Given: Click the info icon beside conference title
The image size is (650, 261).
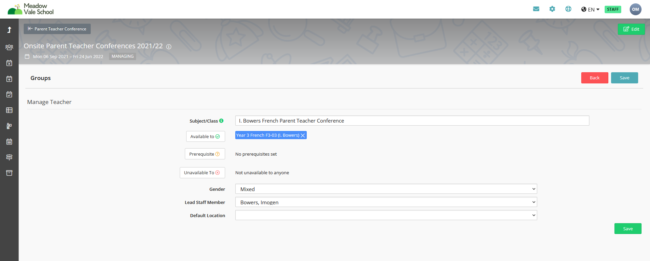Looking at the screenshot, I should pos(169,47).
